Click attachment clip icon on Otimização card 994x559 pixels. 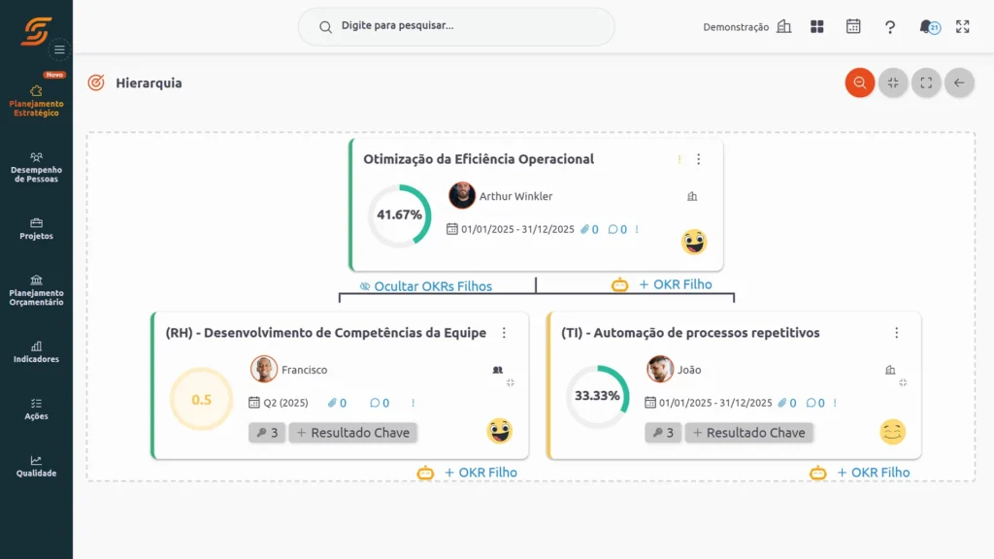pos(584,229)
